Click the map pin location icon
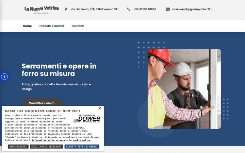 click(x=66, y=9)
